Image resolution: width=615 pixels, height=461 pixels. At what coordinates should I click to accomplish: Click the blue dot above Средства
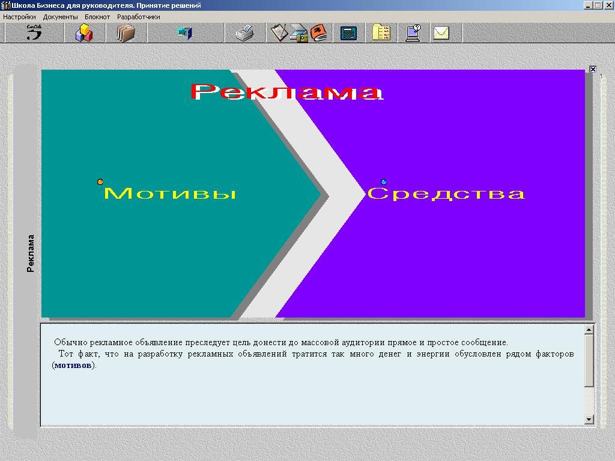tap(384, 182)
